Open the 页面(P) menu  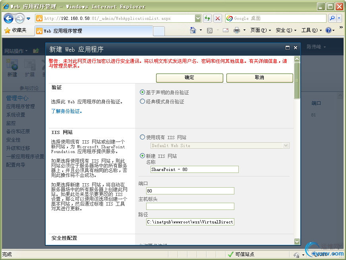point(261,30)
